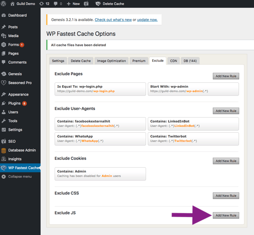Click the Genesis icon in sidebar
The height and width of the screenshot is (235, 254).
pos(3,74)
